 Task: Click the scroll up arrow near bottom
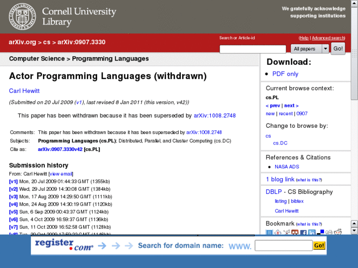(x=354, y=224)
